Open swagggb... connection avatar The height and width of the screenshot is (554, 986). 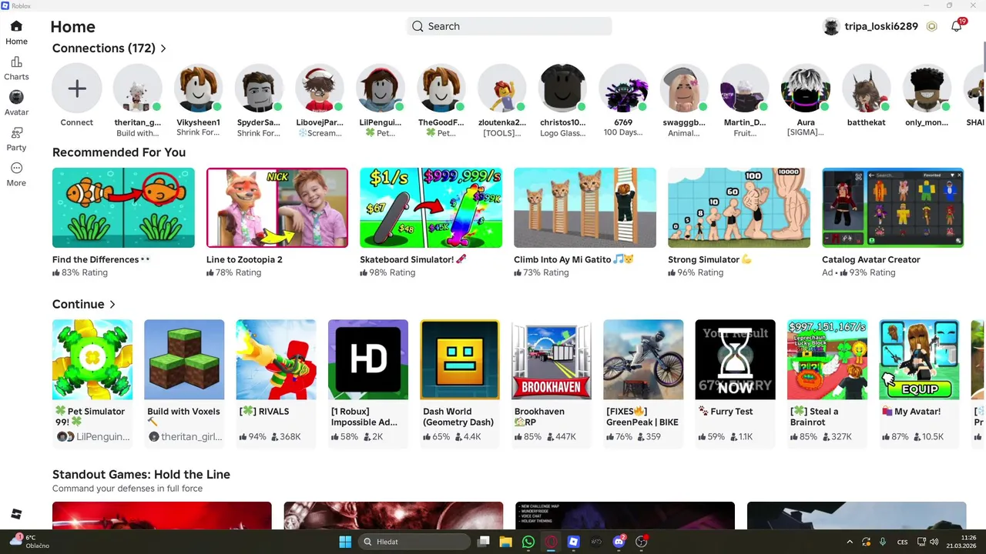coord(684,88)
